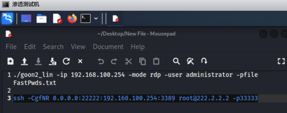
Task: Click the Save download-arrow toolbar icon
Action: click(x=38, y=61)
